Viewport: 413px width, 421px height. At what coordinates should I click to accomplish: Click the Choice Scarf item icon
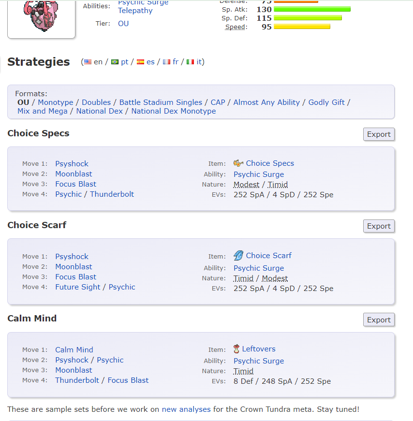(x=238, y=255)
